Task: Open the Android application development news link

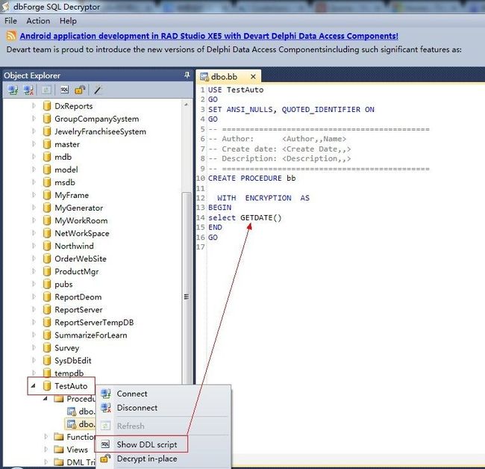Action: [209, 36]
